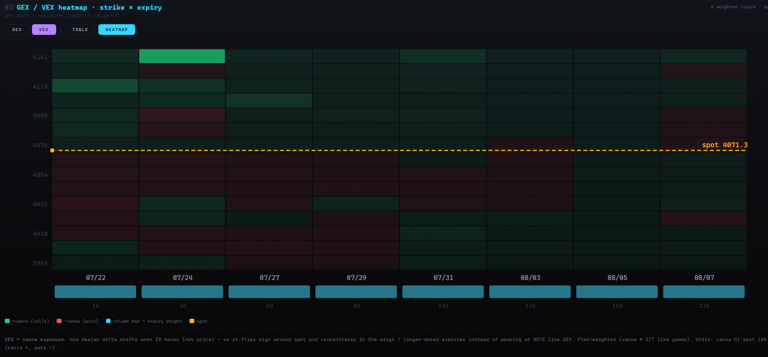Click the orange spot marker dot
This screenshot has height=357, width=768.
pos(52,150)
